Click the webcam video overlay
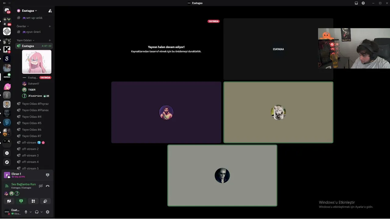 click(354, 48)
